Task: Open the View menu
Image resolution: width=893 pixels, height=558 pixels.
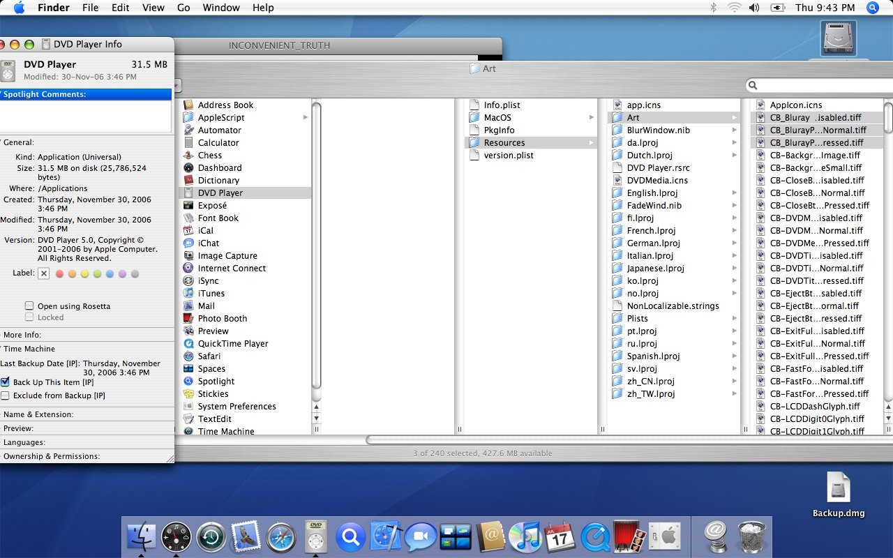Action: [x=153, y=8]
